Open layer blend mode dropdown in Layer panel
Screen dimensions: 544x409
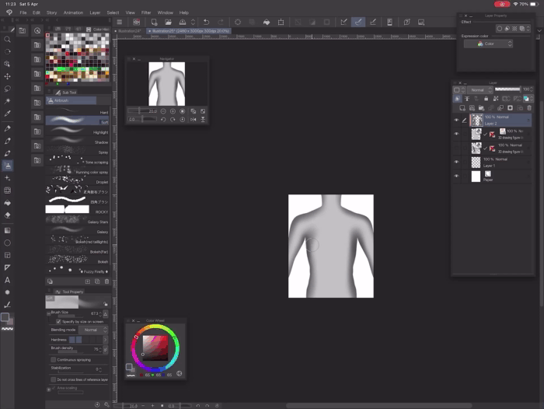coord(478,90)
